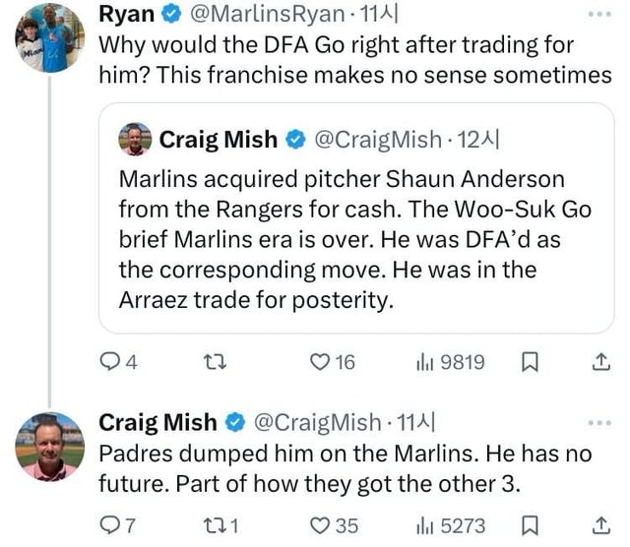Like the tweet with 16 likes

click(x=322, y=363)
